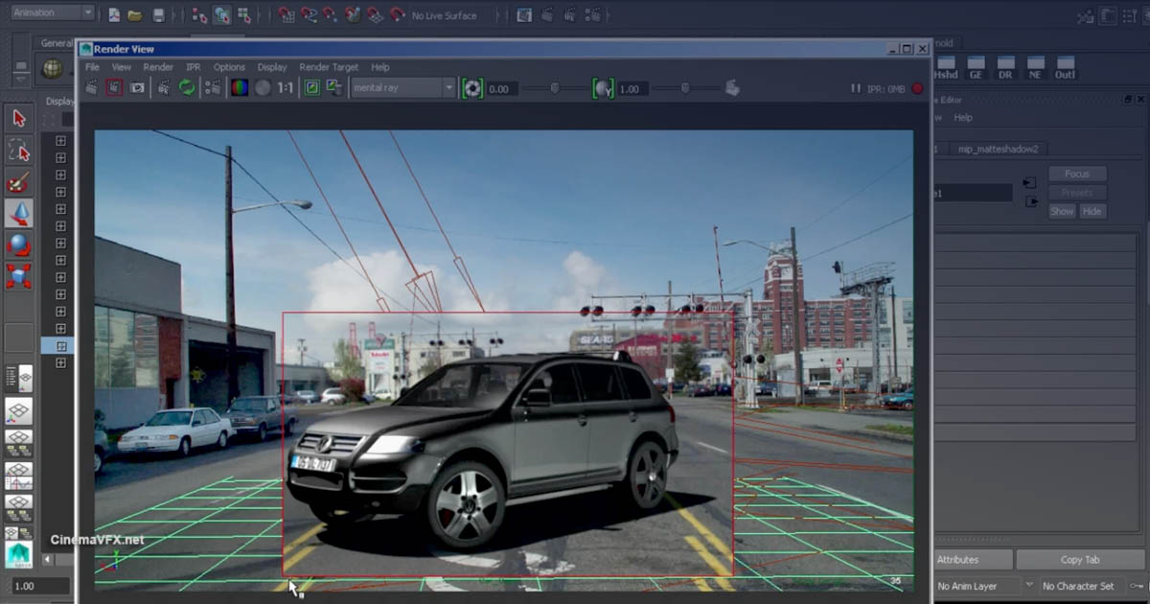Take a snapshot with the camera icon
This screenshot has width=1150, height=604.
click(137, 88)
